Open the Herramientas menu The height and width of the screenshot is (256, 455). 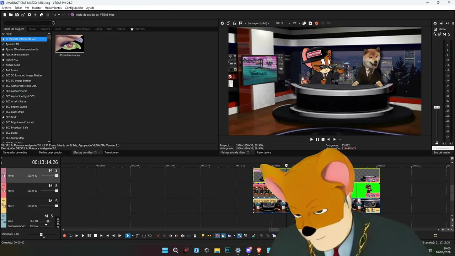tap(53, 8)
